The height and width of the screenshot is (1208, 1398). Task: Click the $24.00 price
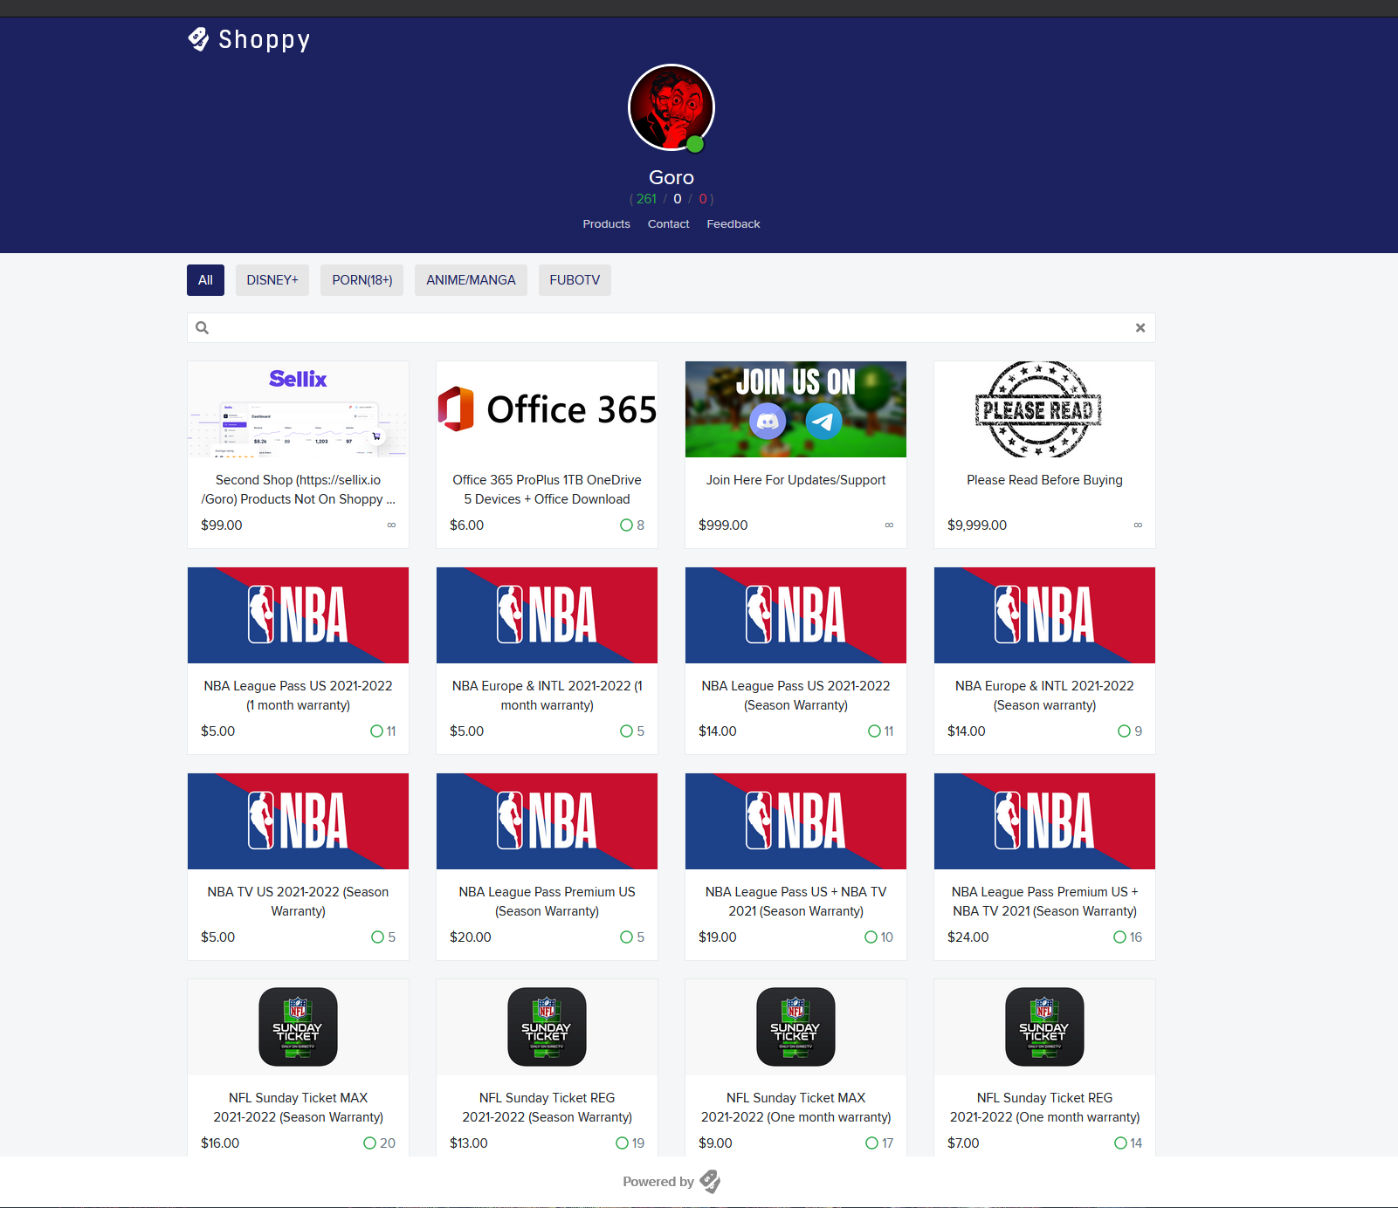968,937
